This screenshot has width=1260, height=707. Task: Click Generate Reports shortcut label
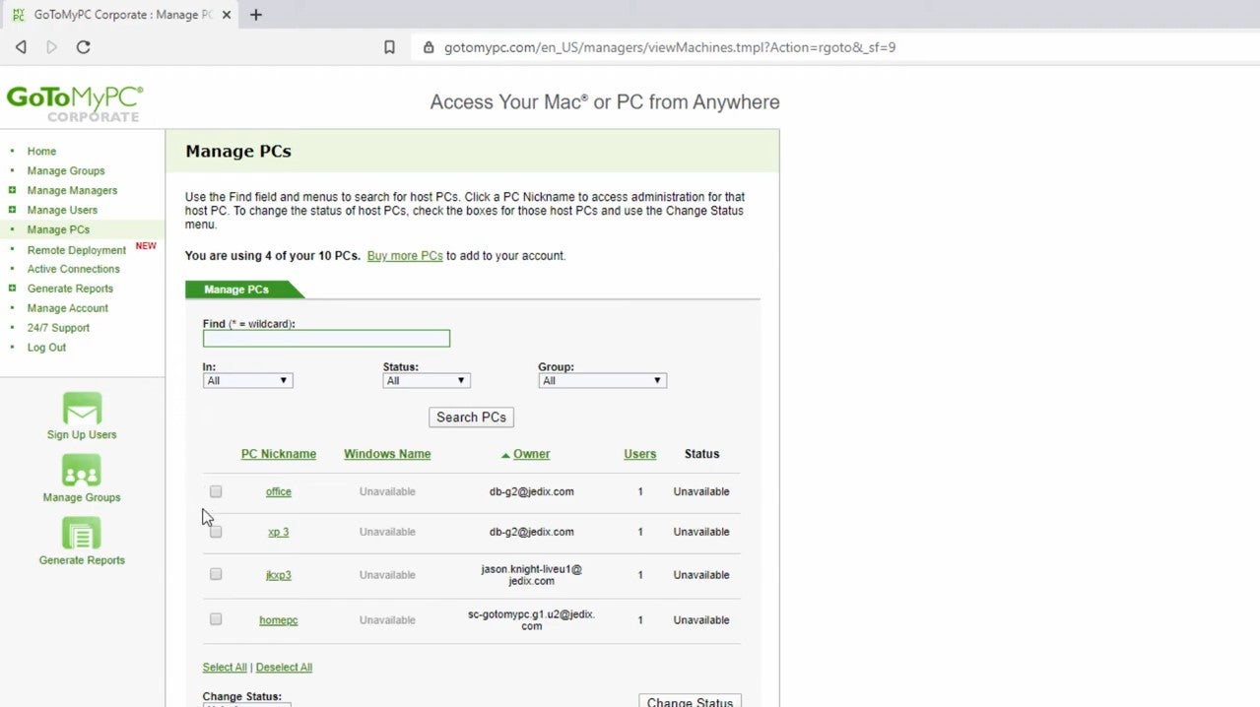tap(82, 560)
